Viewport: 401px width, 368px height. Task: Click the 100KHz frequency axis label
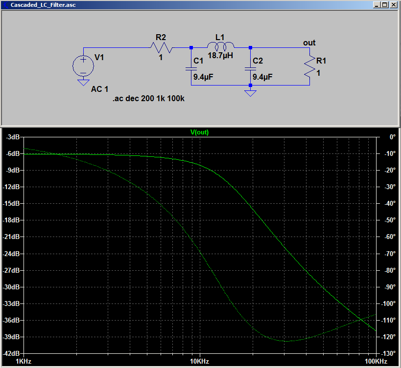(376, 361)
